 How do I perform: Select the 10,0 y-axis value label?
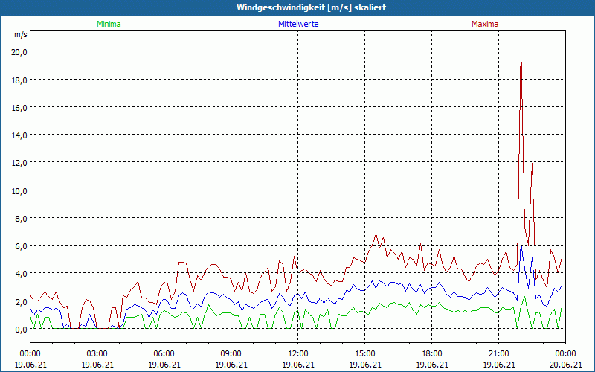point(19,190)
